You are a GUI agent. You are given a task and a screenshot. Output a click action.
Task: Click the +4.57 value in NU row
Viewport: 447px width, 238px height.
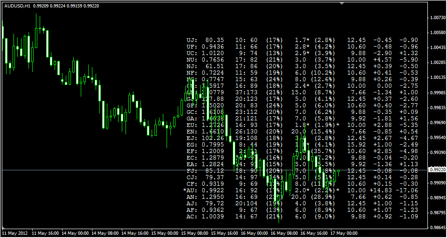pos(383,60)
